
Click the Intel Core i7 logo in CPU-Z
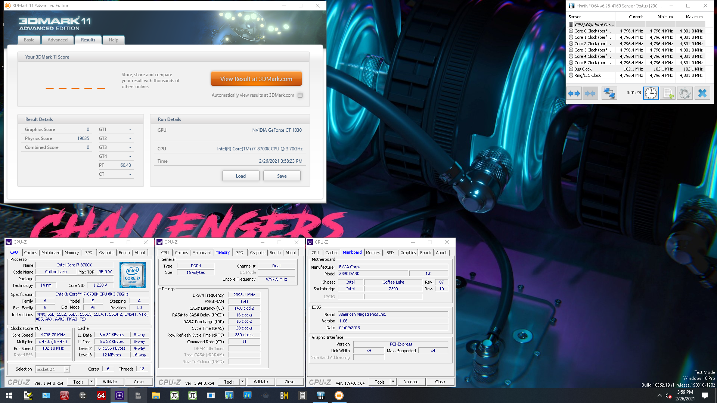133,275
